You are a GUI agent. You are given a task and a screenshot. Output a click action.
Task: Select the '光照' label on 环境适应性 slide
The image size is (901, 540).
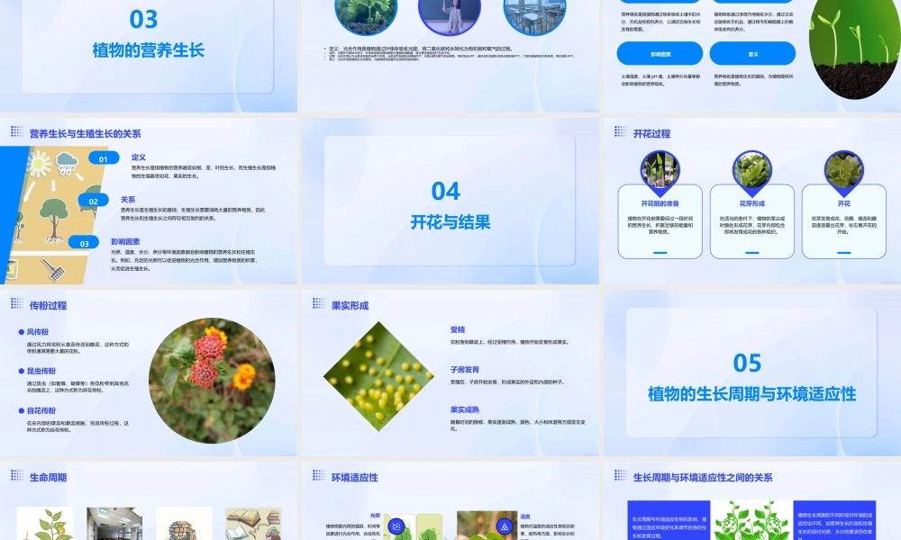375,516
